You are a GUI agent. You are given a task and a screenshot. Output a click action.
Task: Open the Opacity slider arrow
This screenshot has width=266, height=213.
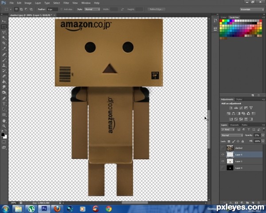pyautogui.click(x=263, y=135)
